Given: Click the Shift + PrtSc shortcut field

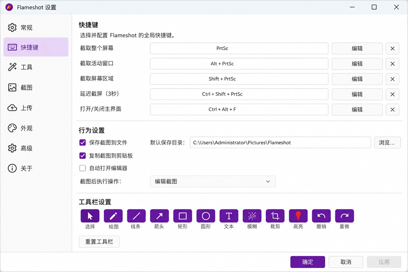Looking at the screenshot, I should (239, 79).
